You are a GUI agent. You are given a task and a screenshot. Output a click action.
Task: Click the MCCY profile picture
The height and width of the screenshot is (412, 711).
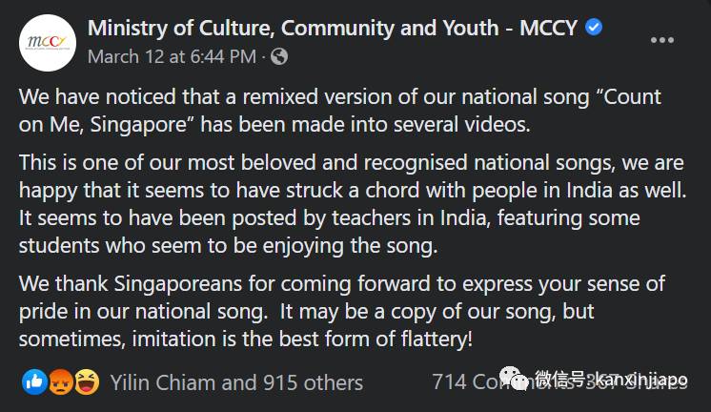click(x=48, y=42)
